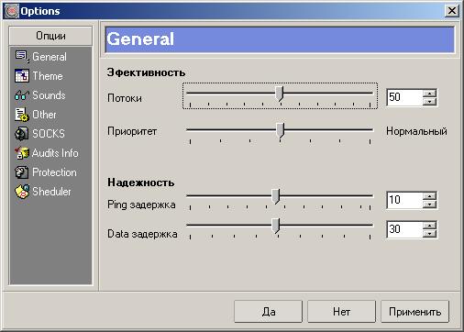Click the Применить button
Image resolution: width=464 pixels, height=332 pixels.
coord(414,312)
